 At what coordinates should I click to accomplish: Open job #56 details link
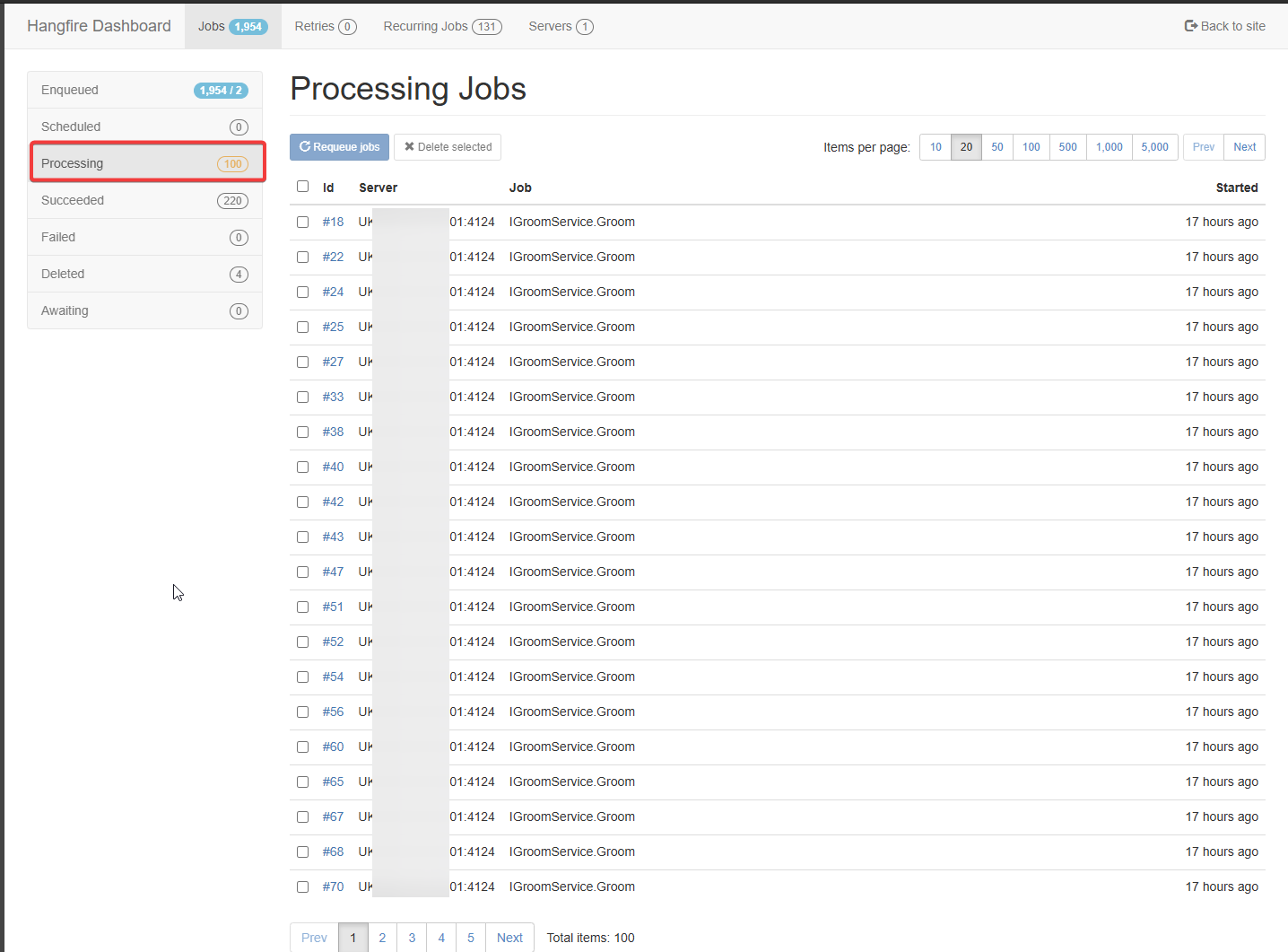[333, 712]
